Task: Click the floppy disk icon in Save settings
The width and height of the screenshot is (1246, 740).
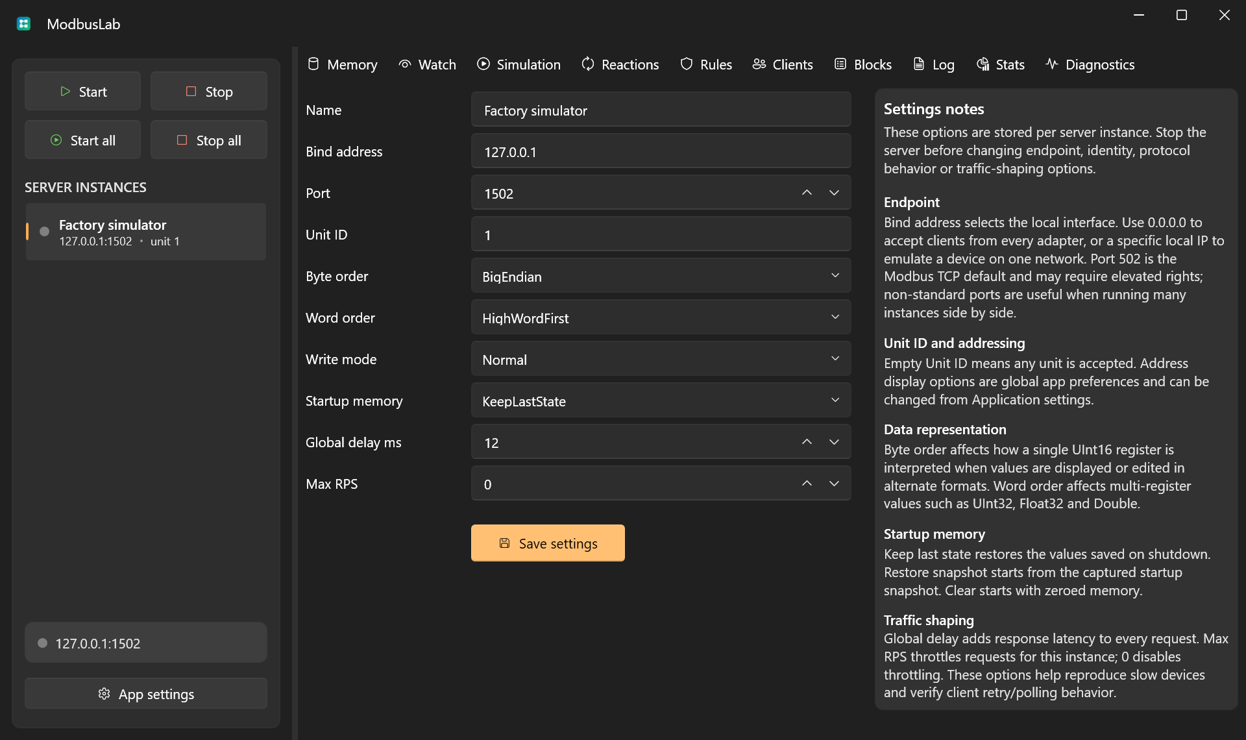Action: [x=504, y=543]
